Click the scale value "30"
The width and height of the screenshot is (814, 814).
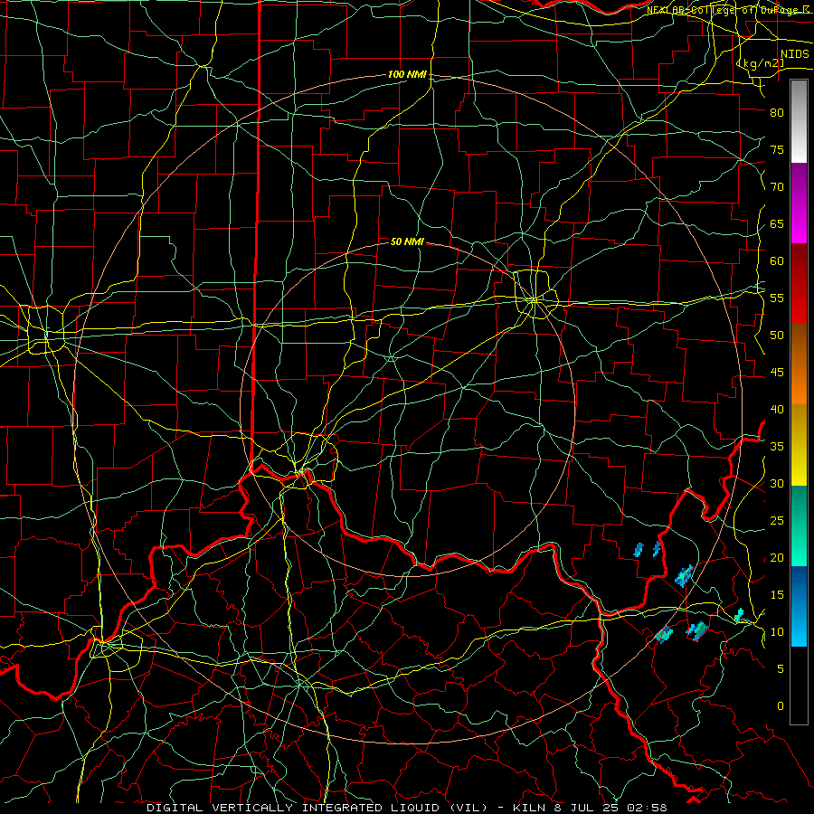coord(777,484)
